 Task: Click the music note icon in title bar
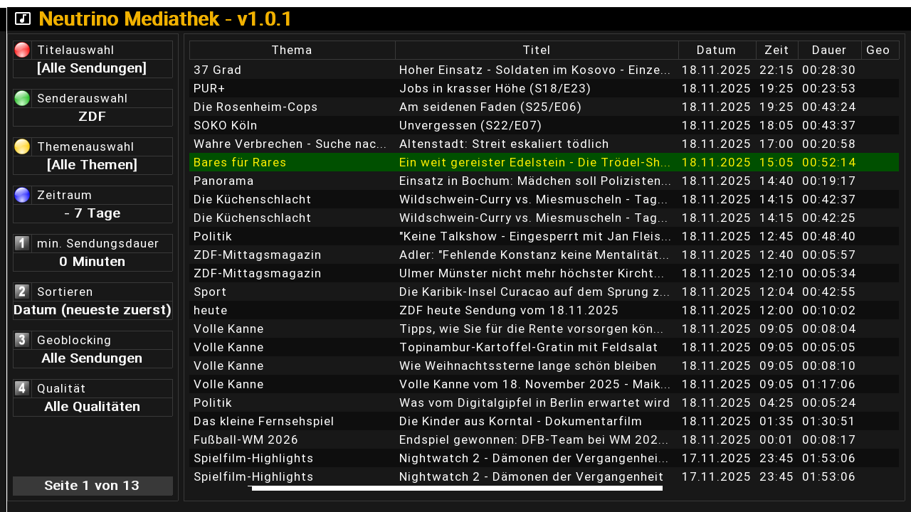pyautogui.click(x=23, y=19)
